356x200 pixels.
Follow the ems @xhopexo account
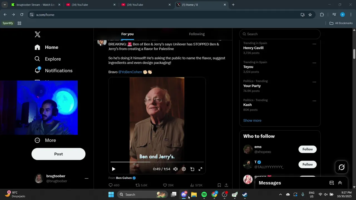[308, 149]
